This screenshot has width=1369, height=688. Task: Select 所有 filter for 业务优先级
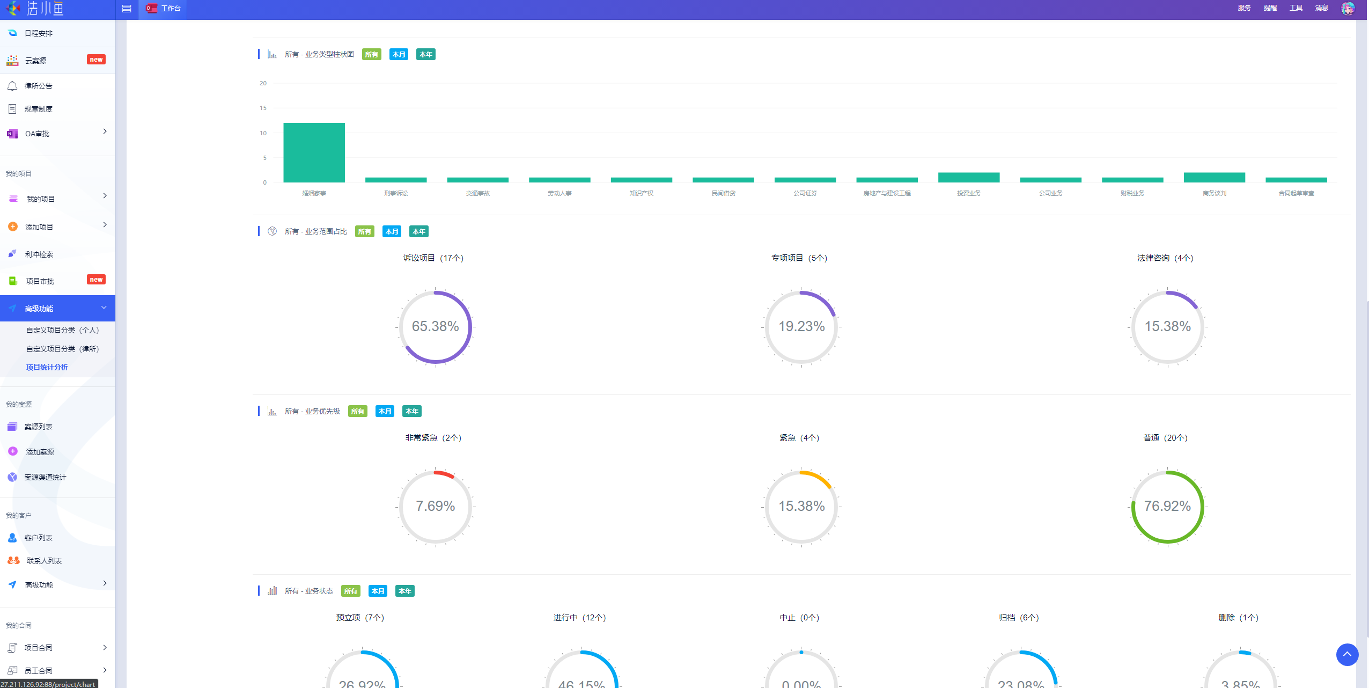coord(357,411)
